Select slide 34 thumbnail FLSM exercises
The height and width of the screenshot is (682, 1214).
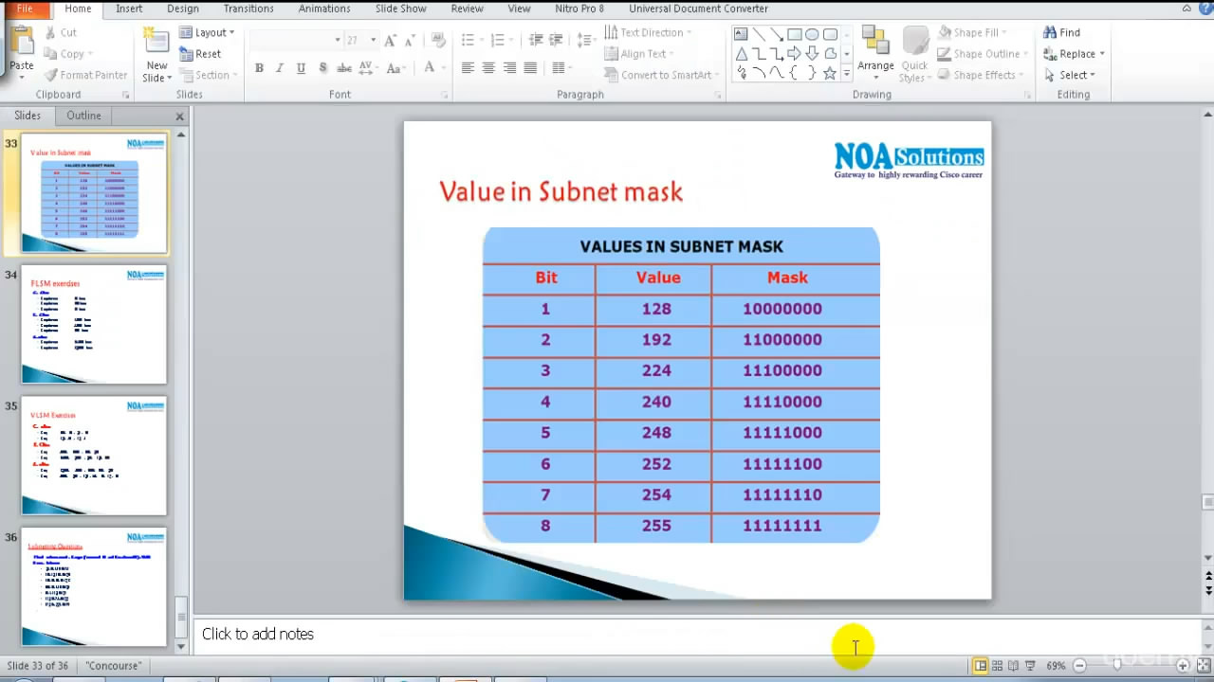pyautogui.click(x=94, y=325)
